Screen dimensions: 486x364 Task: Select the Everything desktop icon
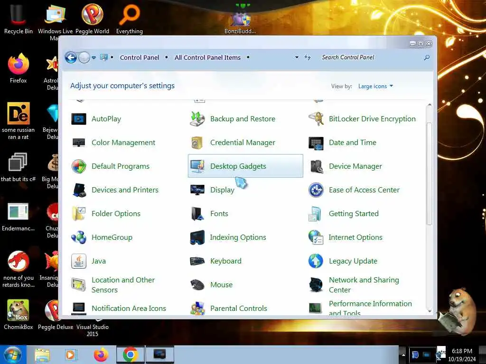[129, 19]
